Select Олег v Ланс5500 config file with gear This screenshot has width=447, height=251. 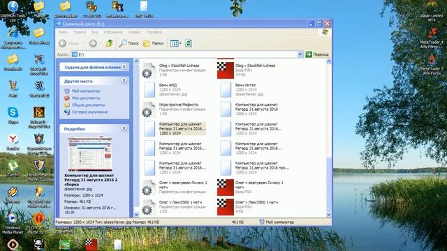(175, 206)
